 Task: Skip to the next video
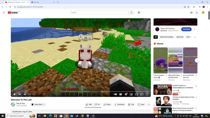(20, 94)
